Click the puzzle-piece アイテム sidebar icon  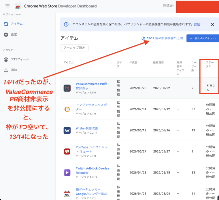(6, 24)
